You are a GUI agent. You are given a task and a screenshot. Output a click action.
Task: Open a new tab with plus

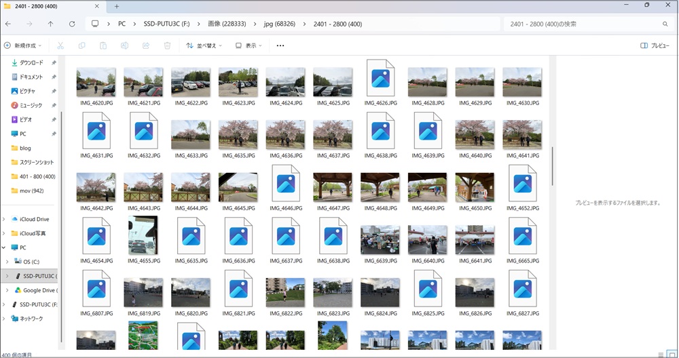117,6
